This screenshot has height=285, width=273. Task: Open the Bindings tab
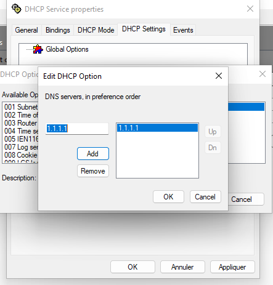[58, 30]
